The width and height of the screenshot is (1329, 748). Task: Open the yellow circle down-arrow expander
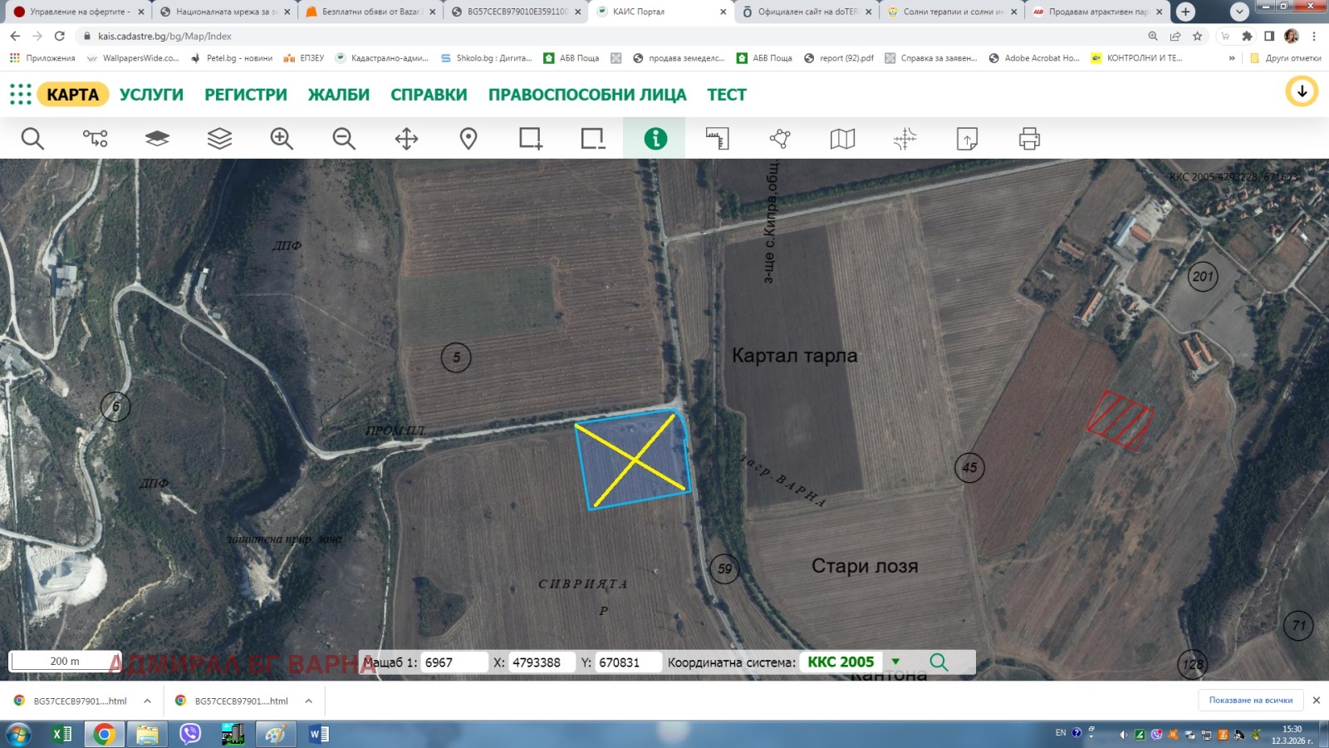click(x=1302, y=91)
